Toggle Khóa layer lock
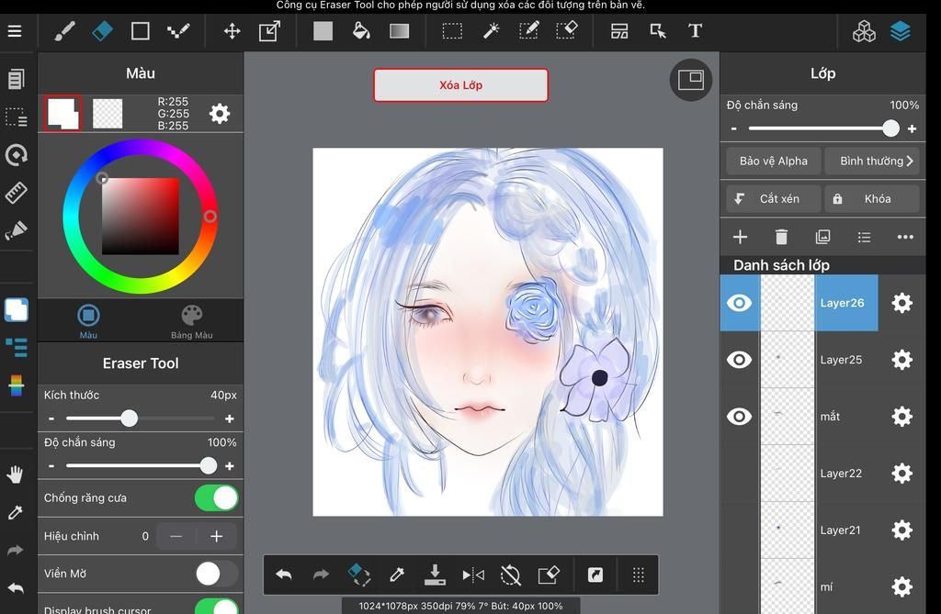Image resolution: width=941 pixels, height=614 pixels. pyautogui.click(x=871, y=198)
